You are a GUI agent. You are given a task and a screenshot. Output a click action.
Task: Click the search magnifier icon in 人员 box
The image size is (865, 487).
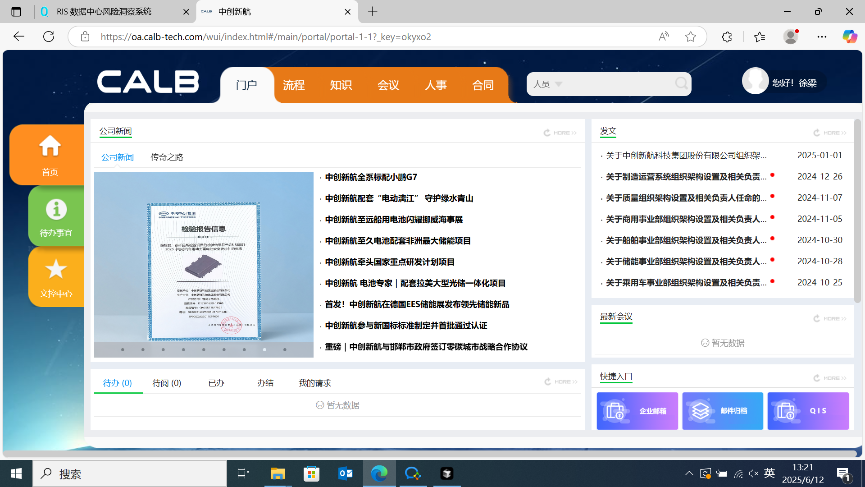click(x=681, y=83)
